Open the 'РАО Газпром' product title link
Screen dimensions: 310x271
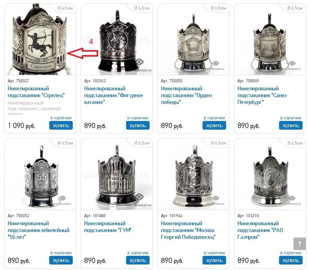[x=260, y=230]
